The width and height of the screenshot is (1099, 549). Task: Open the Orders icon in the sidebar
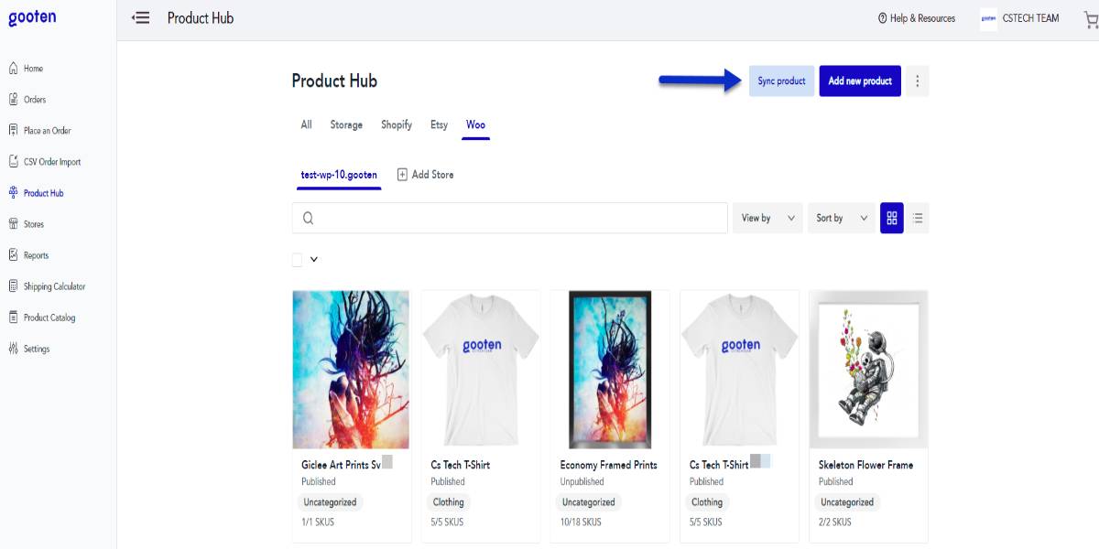pos(13,99)
